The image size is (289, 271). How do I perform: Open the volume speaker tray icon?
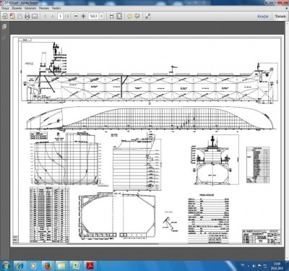point(254,266)
